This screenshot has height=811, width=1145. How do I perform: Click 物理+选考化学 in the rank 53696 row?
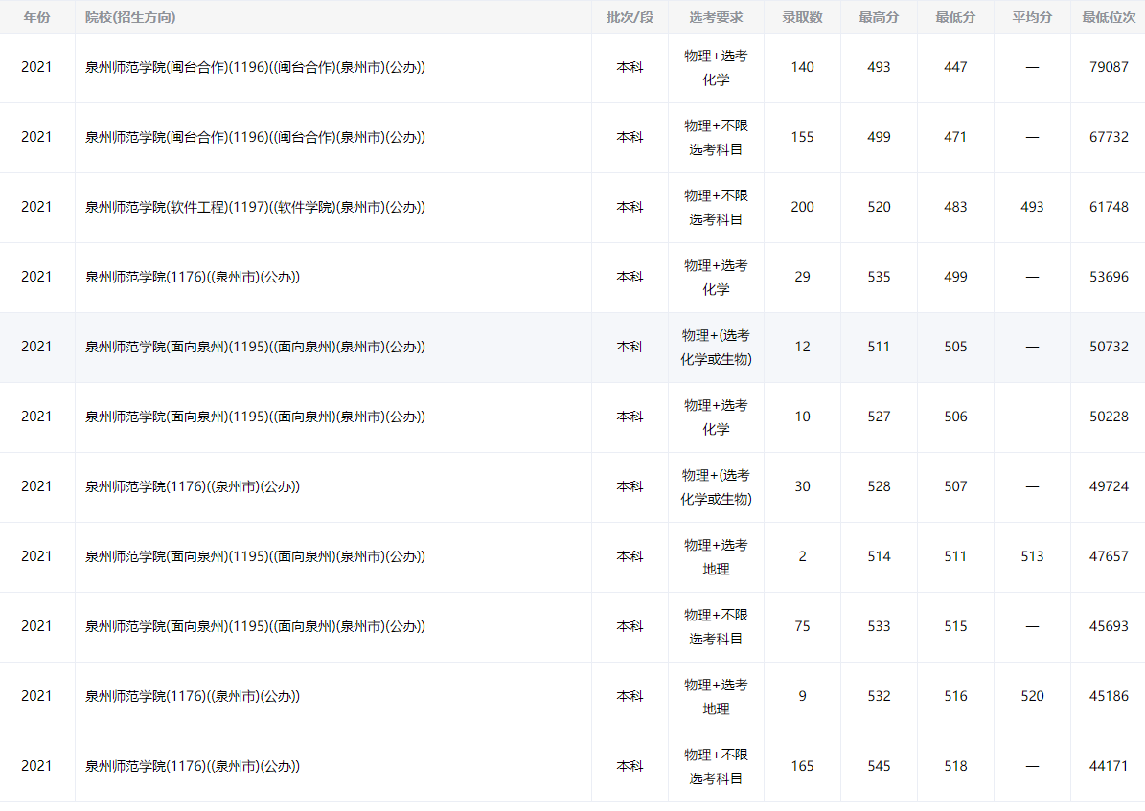[x=716, y=278]
